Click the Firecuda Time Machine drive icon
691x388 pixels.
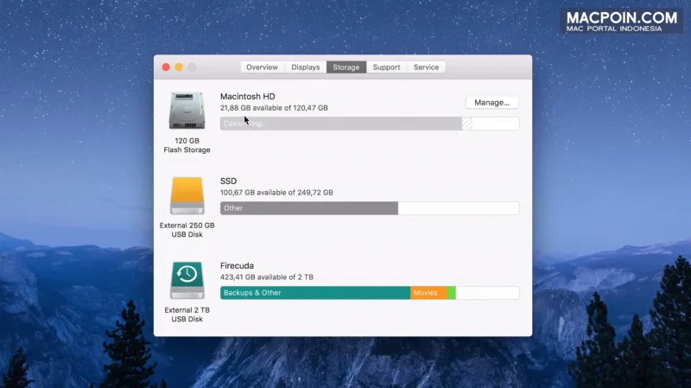187,280
